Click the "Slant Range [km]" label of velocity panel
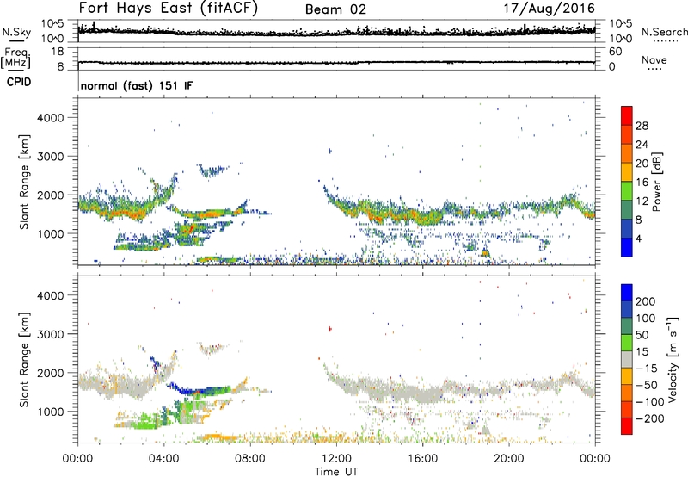This screenshot has height=477, width=688. (24, 359)
